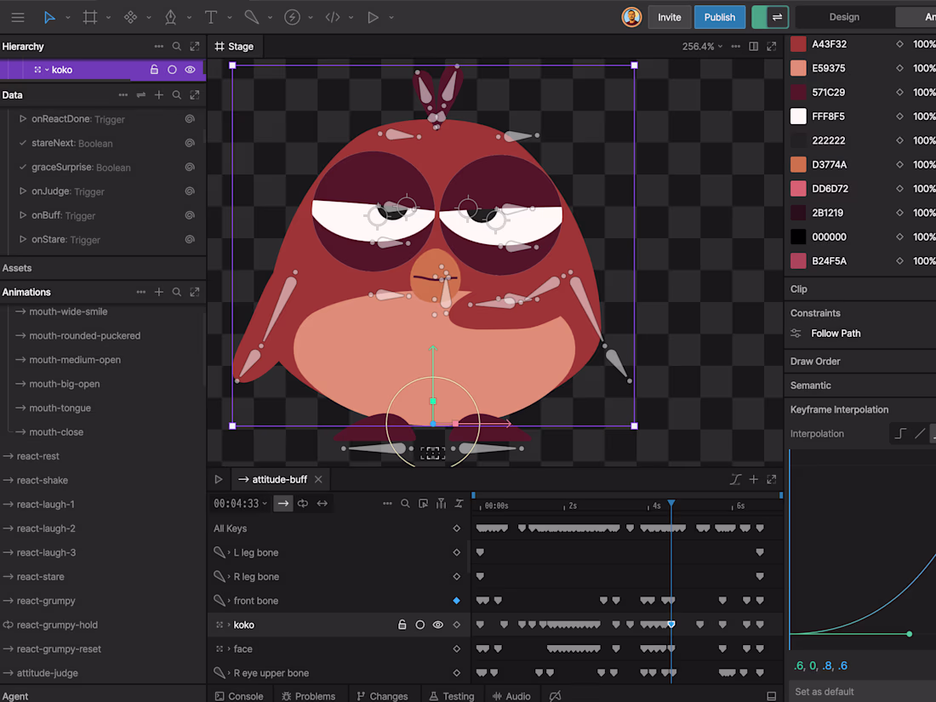The width and height of the screenshot is (936, 702).
Task: Pick the Bone tool
Action: (x=251, y=17)
